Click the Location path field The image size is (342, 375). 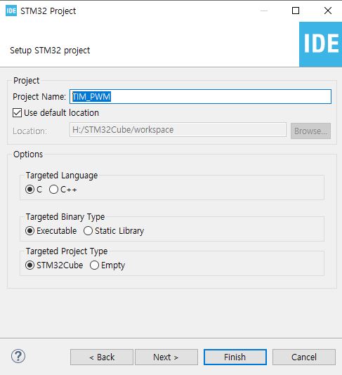coord(178,130)
